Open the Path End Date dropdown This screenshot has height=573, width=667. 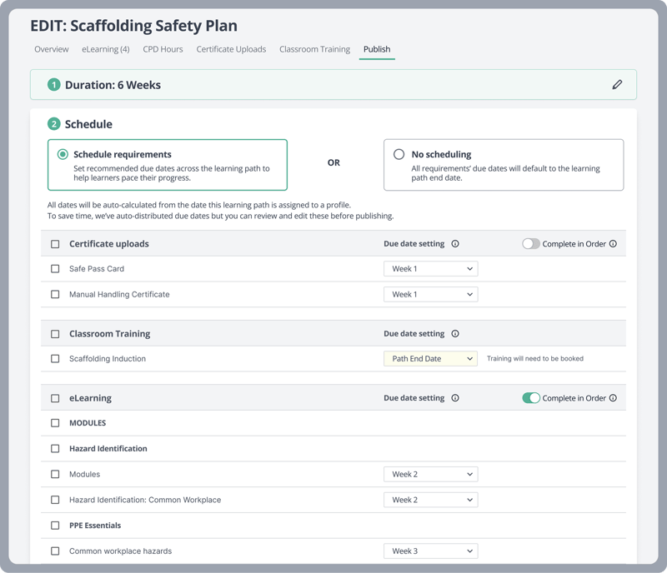tap(430, 359)
